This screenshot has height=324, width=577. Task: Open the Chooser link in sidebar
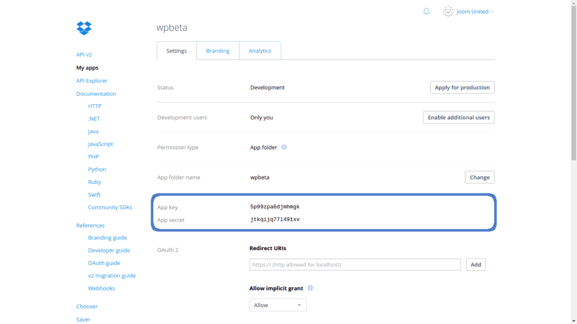click(87, 306)
